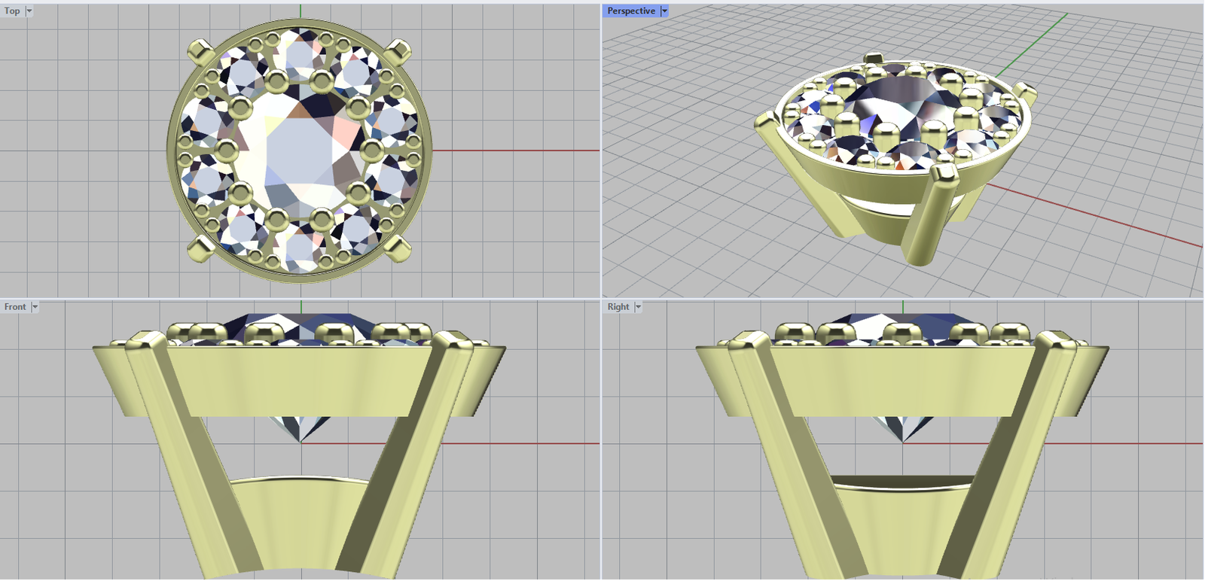Screen dimensions: 1205x581
Task: Open the Top viewport dropdown arrow menu
Action: pyautogui.click(x=29, y=11)
